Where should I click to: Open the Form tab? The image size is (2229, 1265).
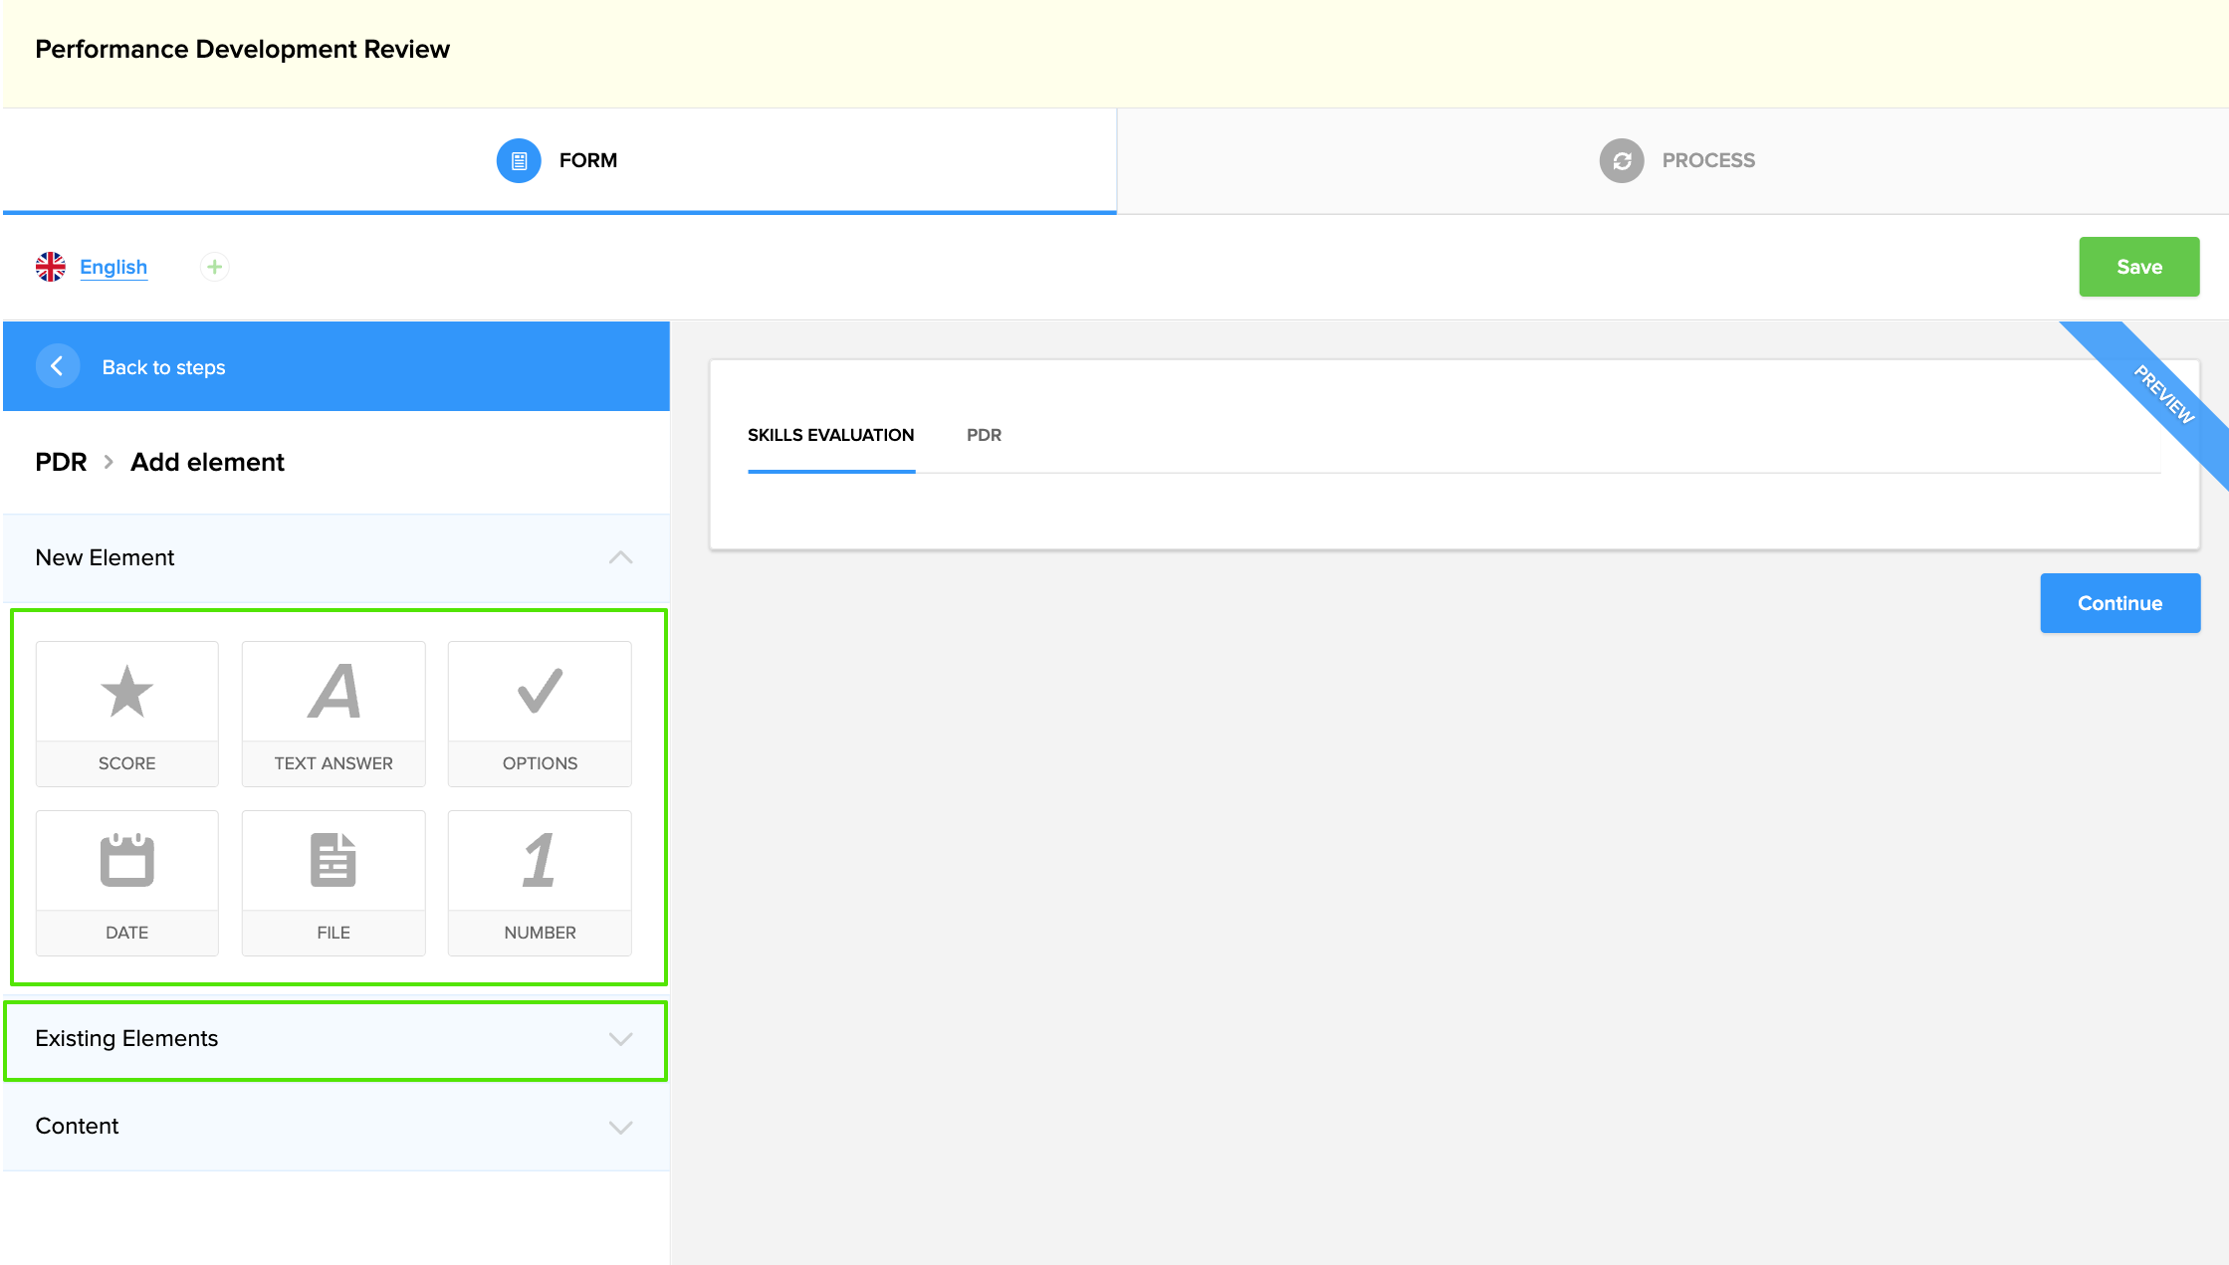click(557, 160)
